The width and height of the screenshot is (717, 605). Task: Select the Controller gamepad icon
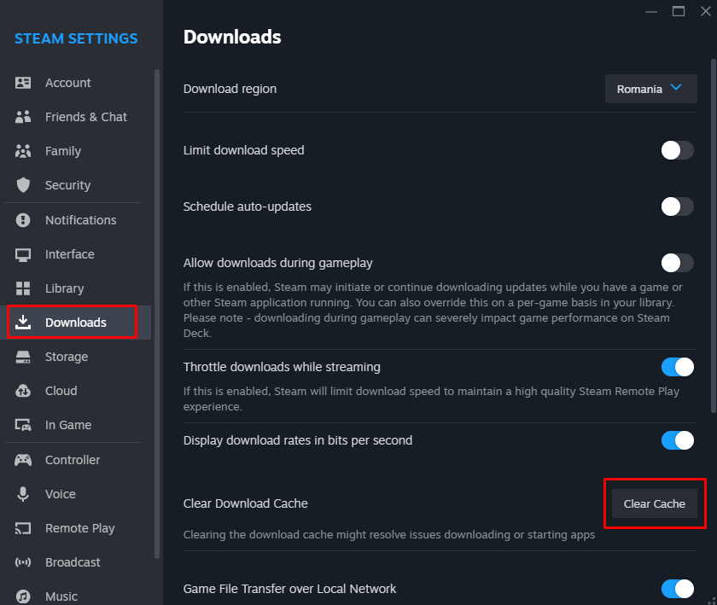tap(23, 460)
